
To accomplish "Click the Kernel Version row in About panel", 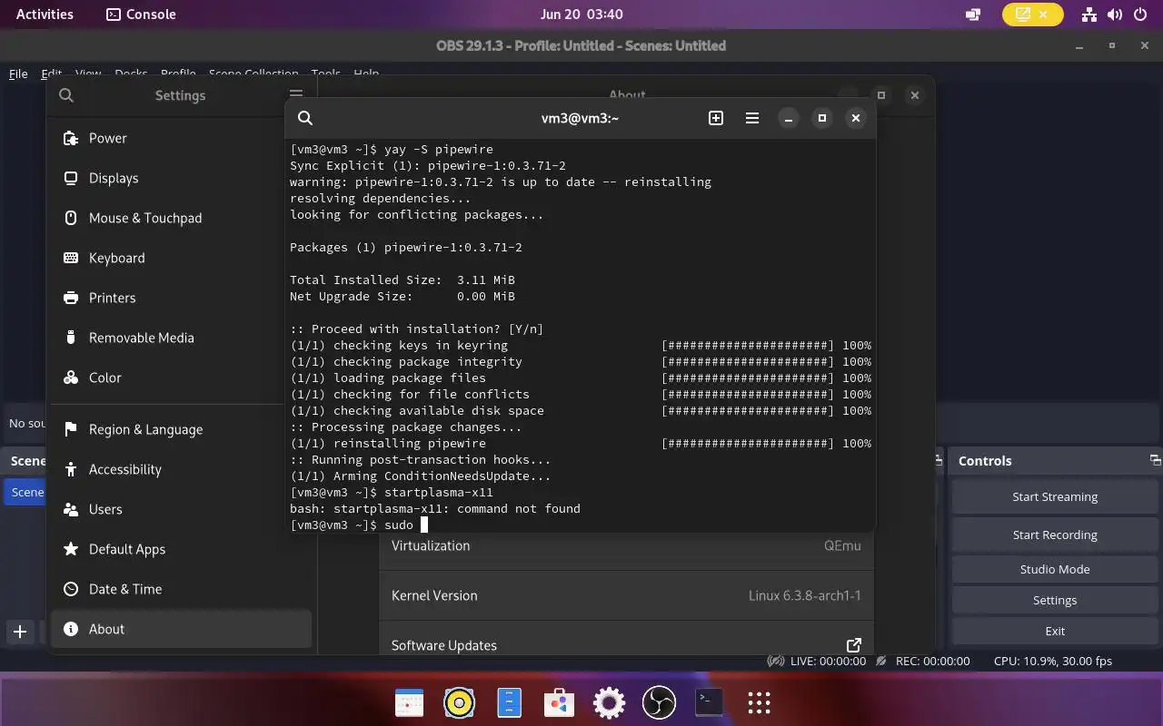I will pos(626,595).
